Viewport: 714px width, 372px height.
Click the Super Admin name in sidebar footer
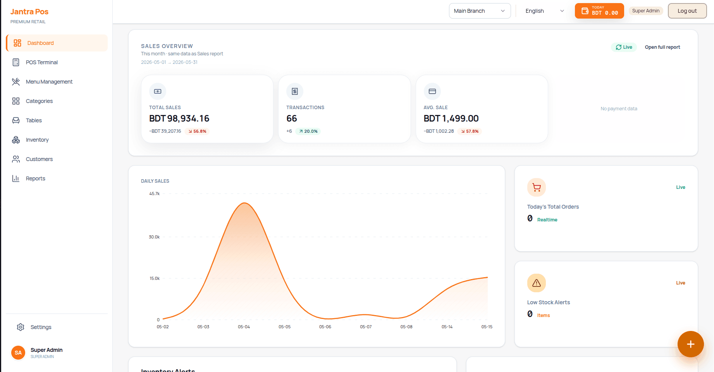tap(46, 350)
